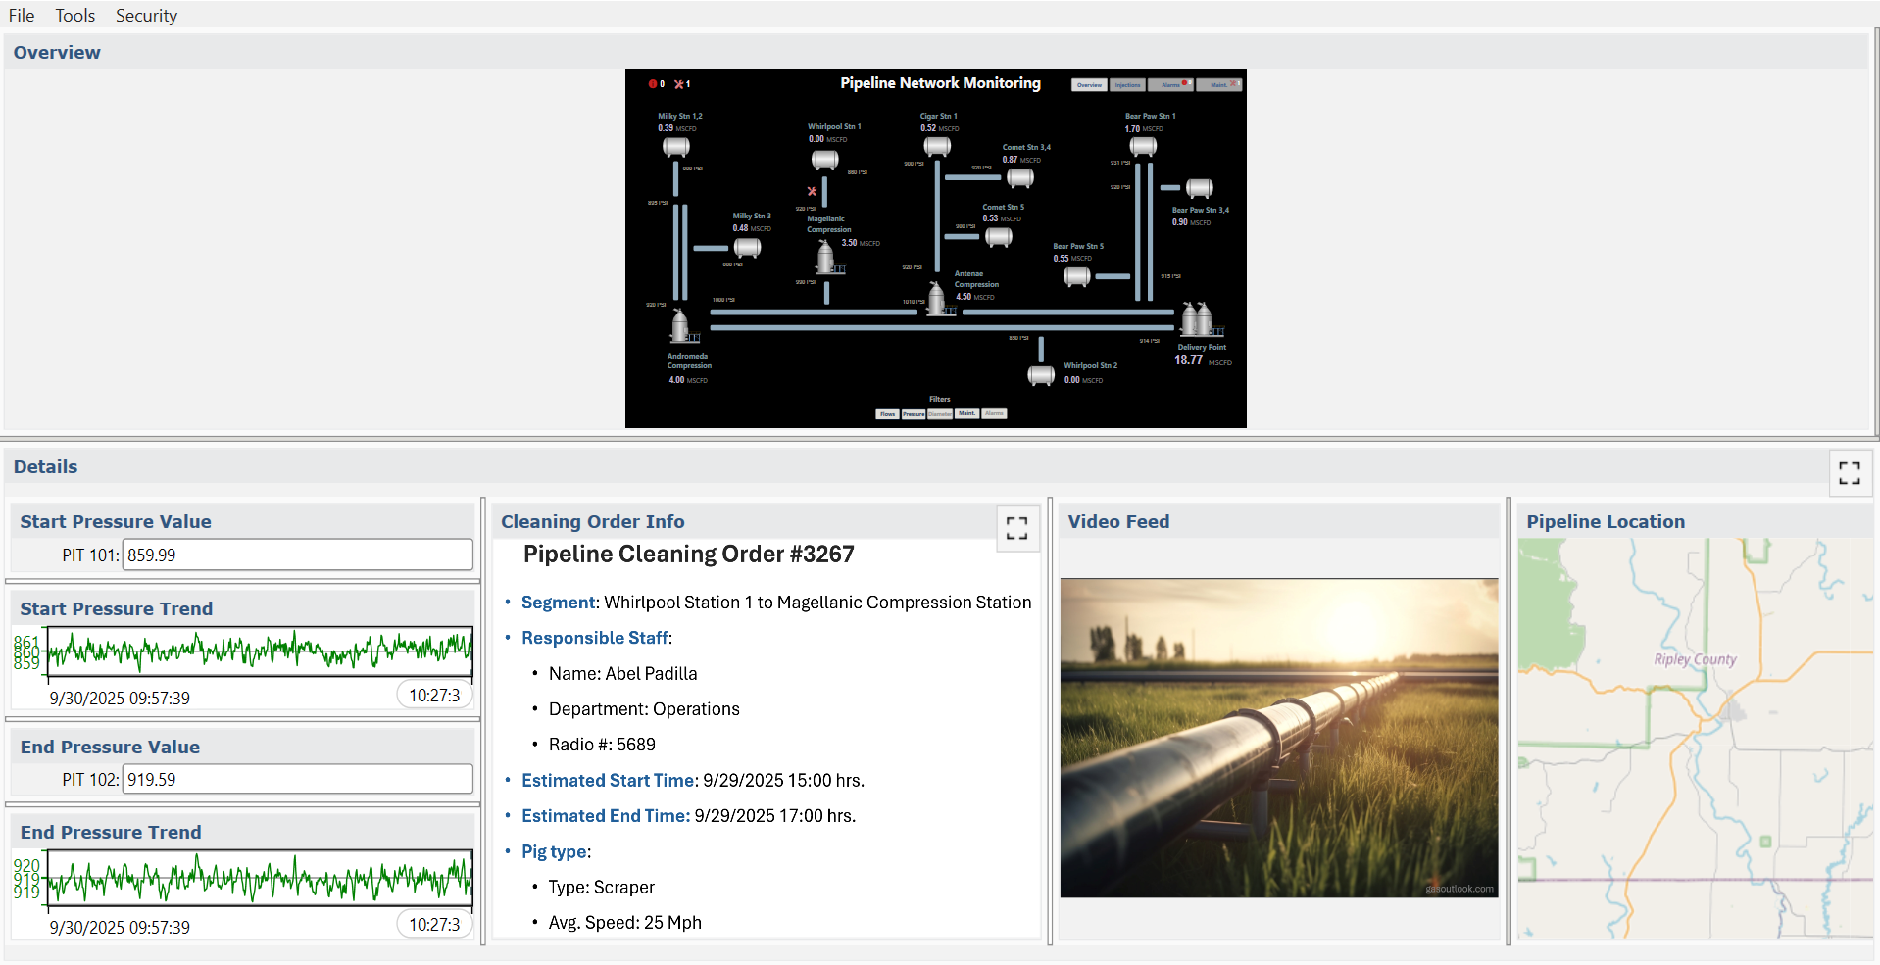
Task: Switch to the Injections view
Action: point(1127,85)
